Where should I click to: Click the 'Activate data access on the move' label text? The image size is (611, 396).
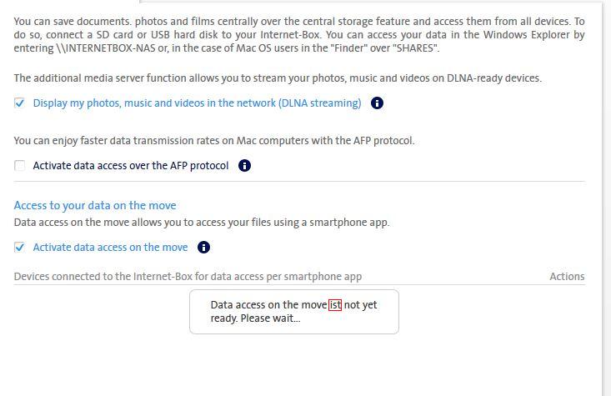point(110,248)
